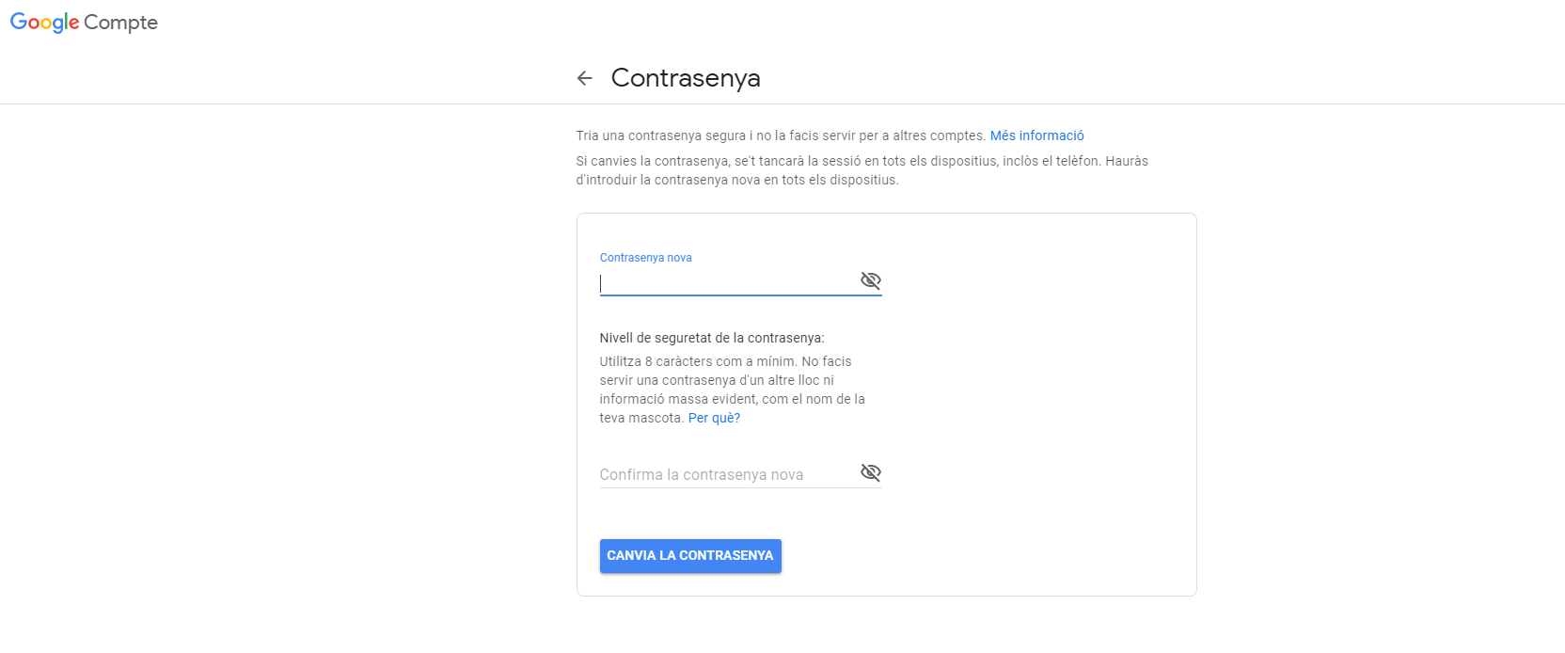Click the blue Contrasenya nova floating label

645,258
